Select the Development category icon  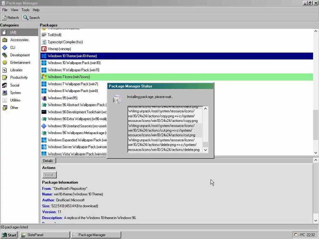pyautogui.click(x=5, y=55)
